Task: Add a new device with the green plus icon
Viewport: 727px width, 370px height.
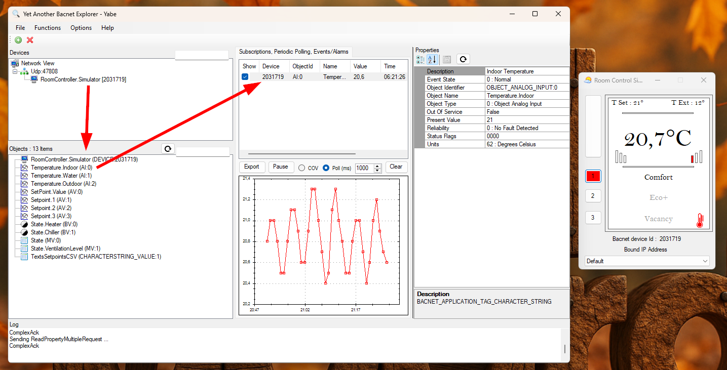Action: tap(18, 39)
